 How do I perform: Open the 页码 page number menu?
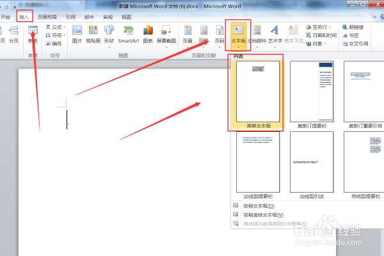coord(220,36)
